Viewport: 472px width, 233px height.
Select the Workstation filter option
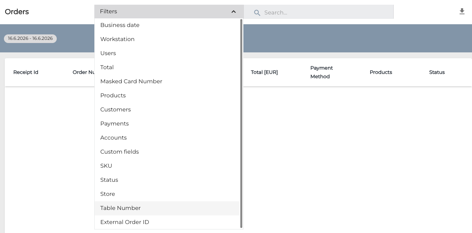click(x=167, y=39)
